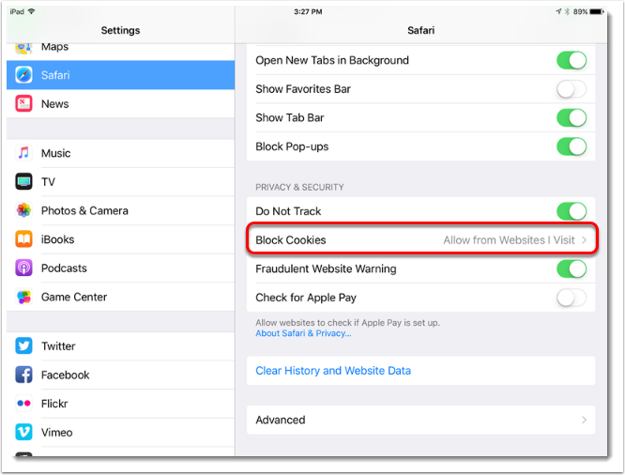Tap the Photos & Camera flower icon
Viewport: 625px width, 475px height.
click(x=23, y=210)
